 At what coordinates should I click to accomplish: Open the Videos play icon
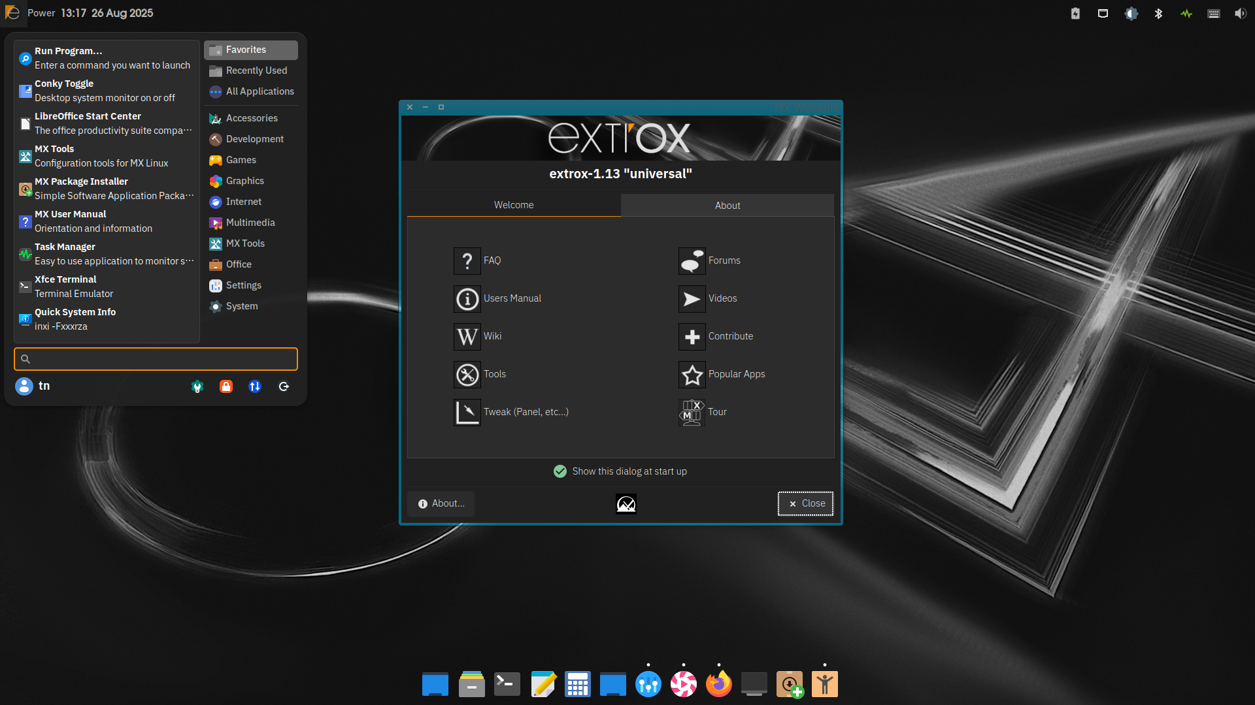692,299
